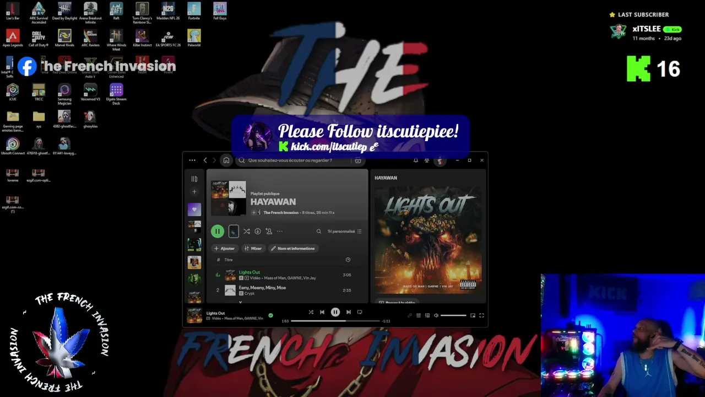Open the Ubisoft Connect desktop shortcut
The image size is (705, 397).
point(13,146)
